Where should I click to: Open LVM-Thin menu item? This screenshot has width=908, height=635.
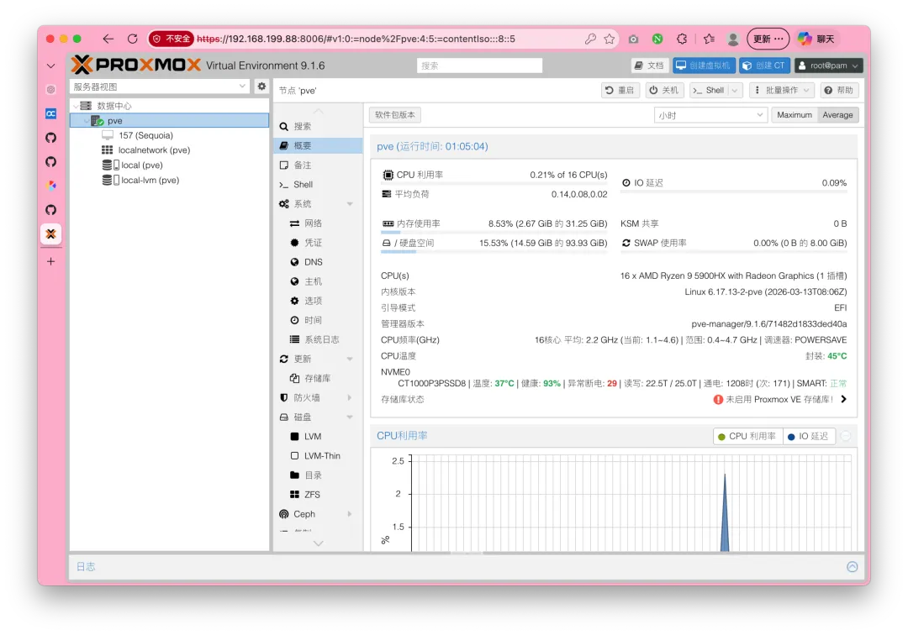point(318,456)
